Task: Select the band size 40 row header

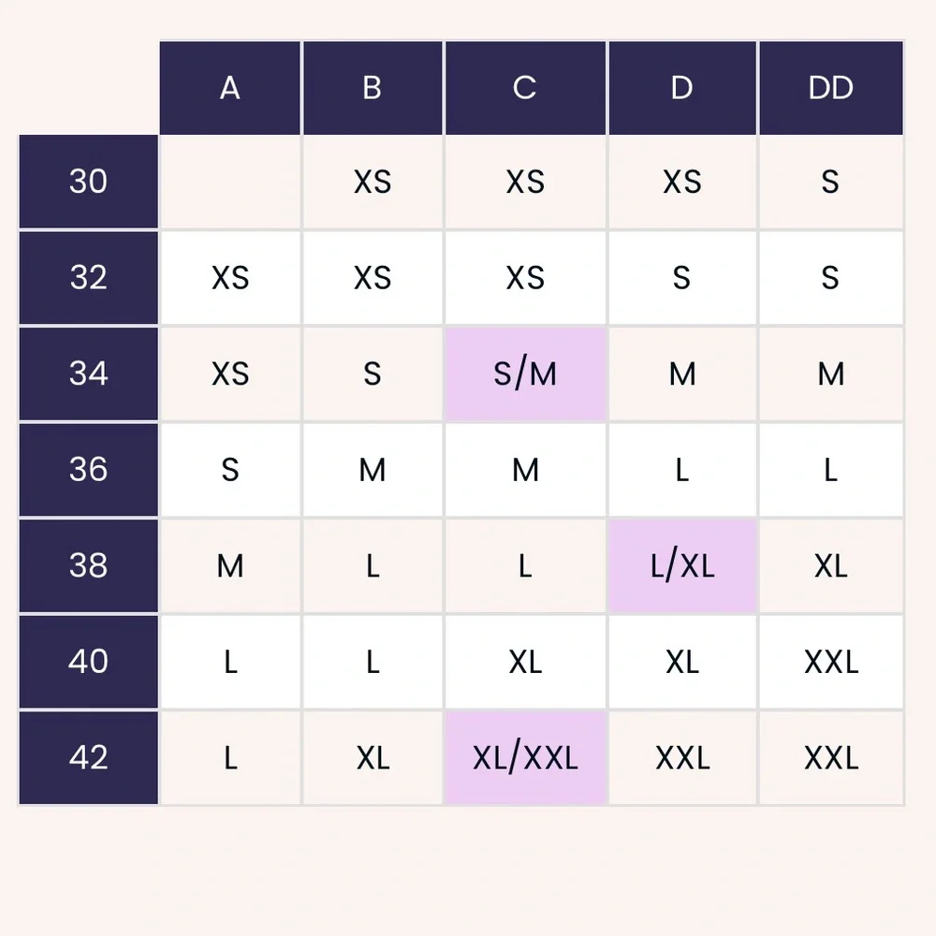Action: [89, 662]
